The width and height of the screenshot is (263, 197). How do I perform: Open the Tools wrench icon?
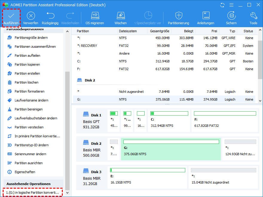point(253,16)
